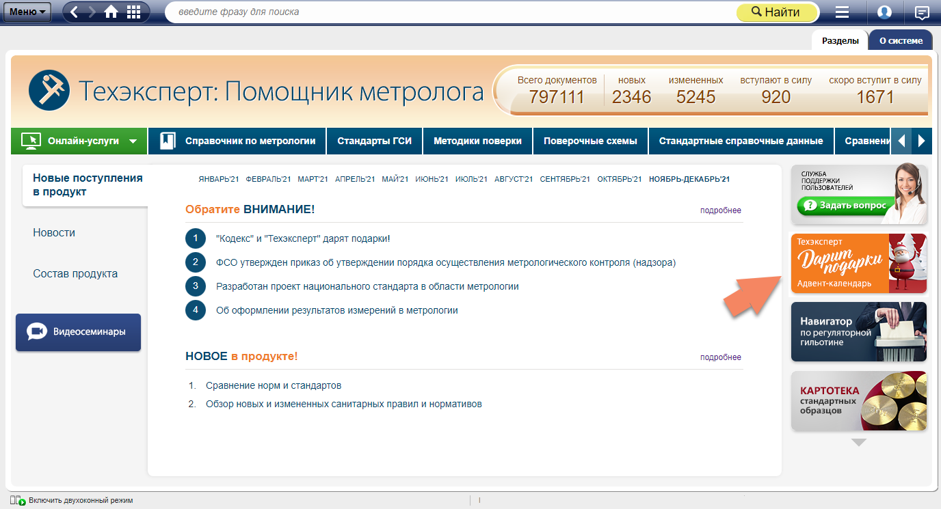Select the Новости sidebar item
Viewport: 941px width, 509px height.
point(54,233)
